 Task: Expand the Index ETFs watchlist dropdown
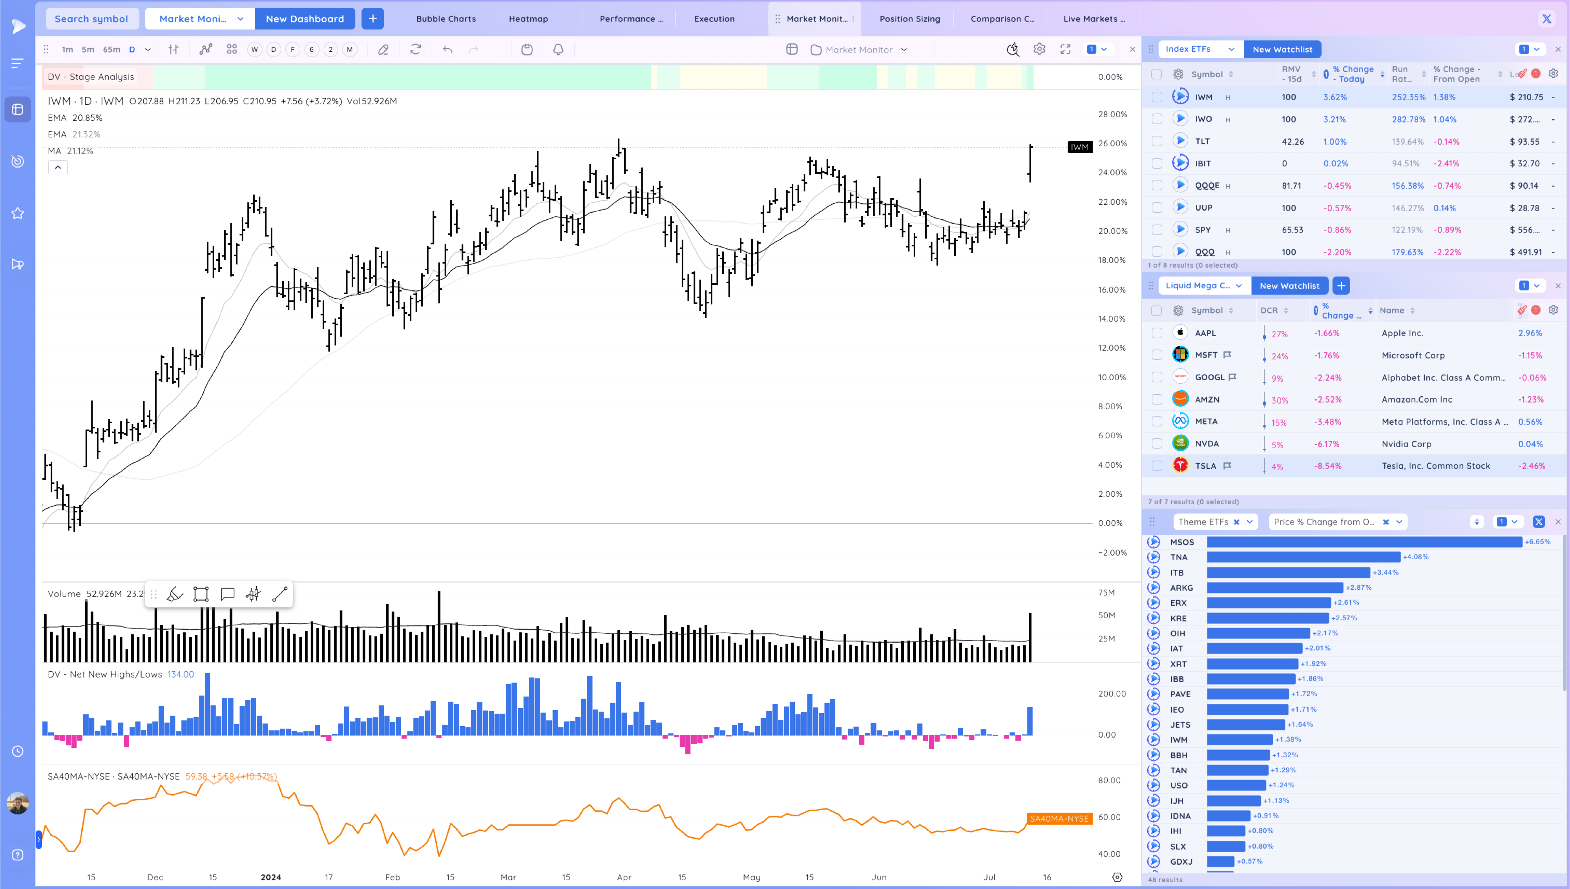click(x=1231, y=49)
